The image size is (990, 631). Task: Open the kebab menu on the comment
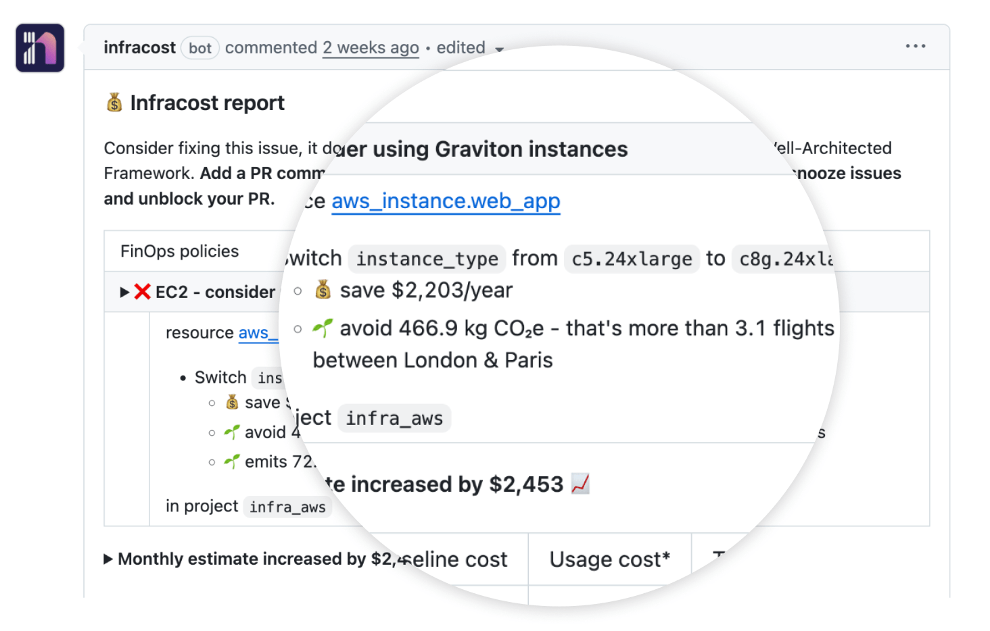(915, 46)
